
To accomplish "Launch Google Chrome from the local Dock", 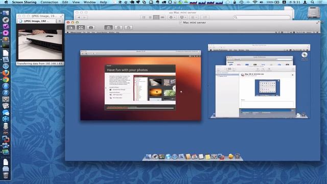I will [x=6, y=79].
